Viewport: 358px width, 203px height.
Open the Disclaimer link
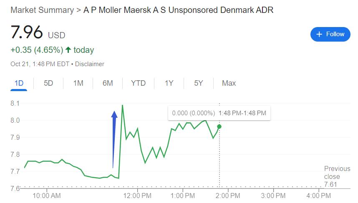(90, 64)
